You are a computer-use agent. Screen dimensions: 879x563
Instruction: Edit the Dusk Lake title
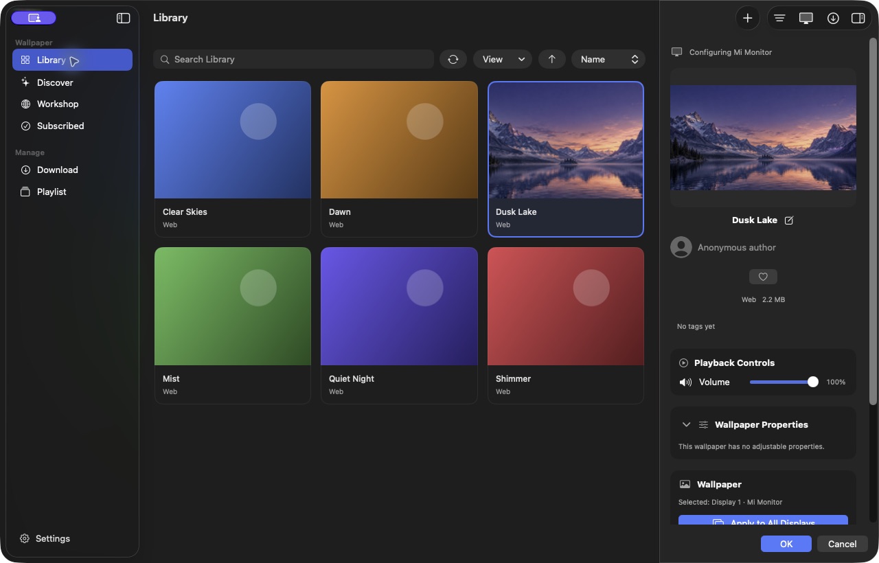pyautogui.click(x=789, y=220)
